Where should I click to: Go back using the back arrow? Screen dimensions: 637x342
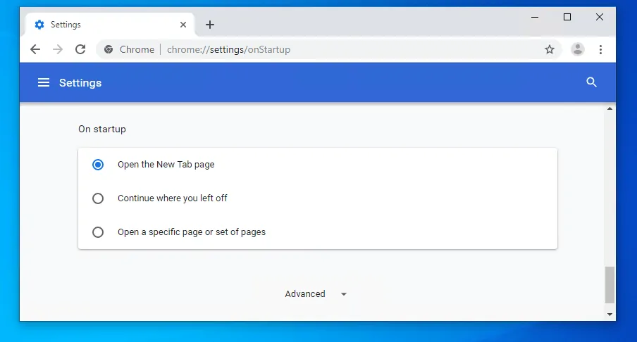tap(35, 49)
